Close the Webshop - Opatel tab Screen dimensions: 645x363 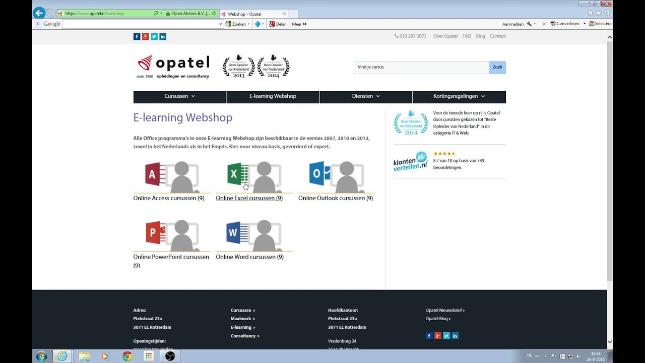tap(284, 14)
